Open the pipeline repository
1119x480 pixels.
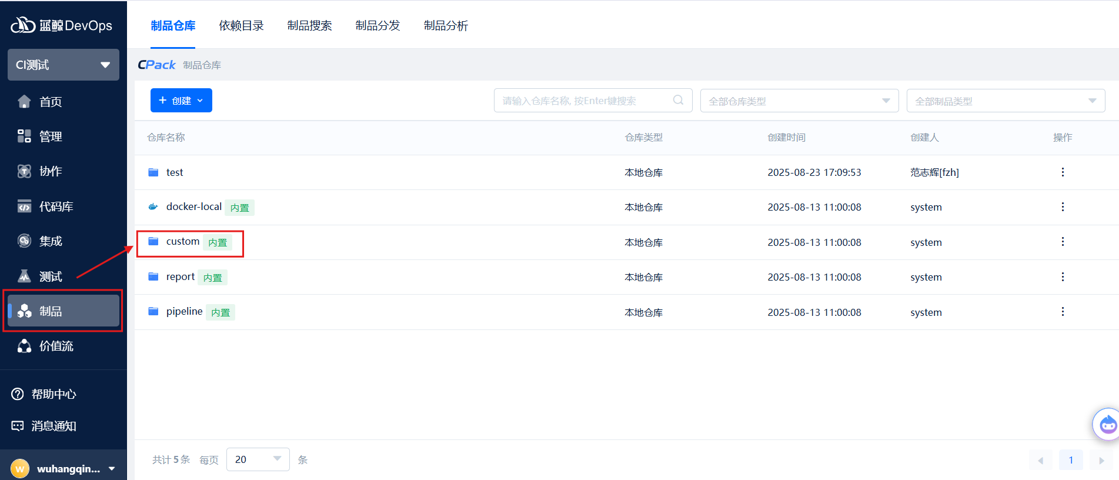185,311
